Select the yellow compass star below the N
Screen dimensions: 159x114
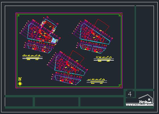(x=20, y=84)
